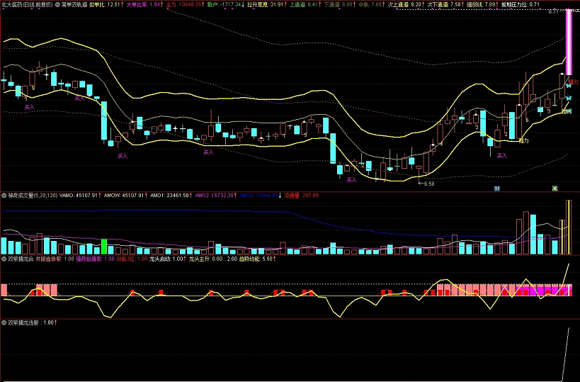Click the 拉升意愿 31.91 value
The height and width of the screenshot is (382, 580).
[267, 5]
